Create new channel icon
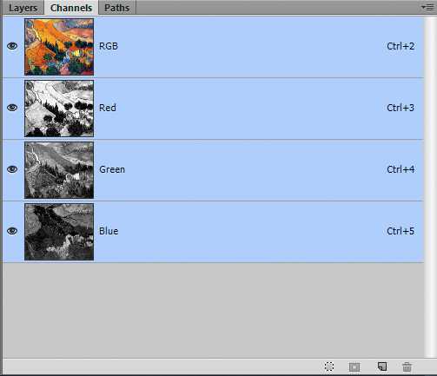The width and height of the screenshot is (437, 376). pyautogui.click(x=382, y=366)
